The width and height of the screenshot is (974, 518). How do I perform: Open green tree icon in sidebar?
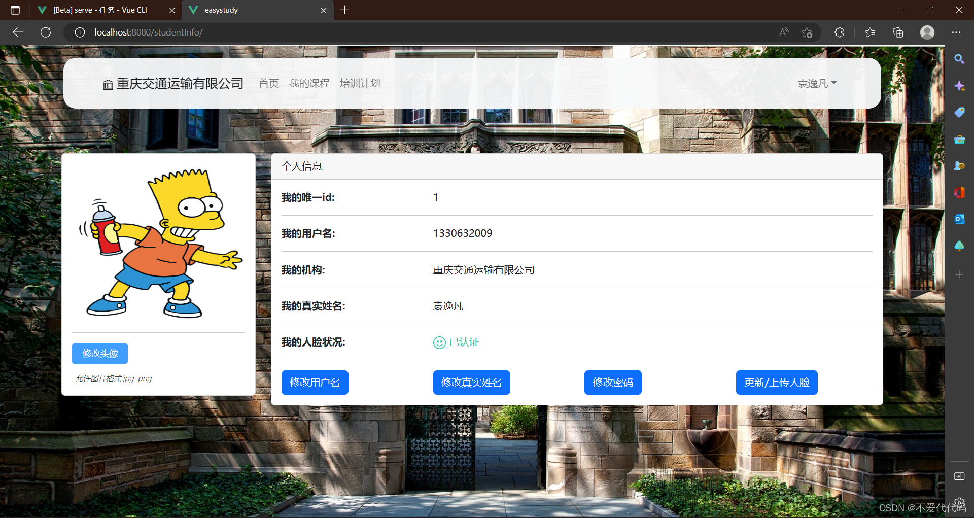[959, 246]
